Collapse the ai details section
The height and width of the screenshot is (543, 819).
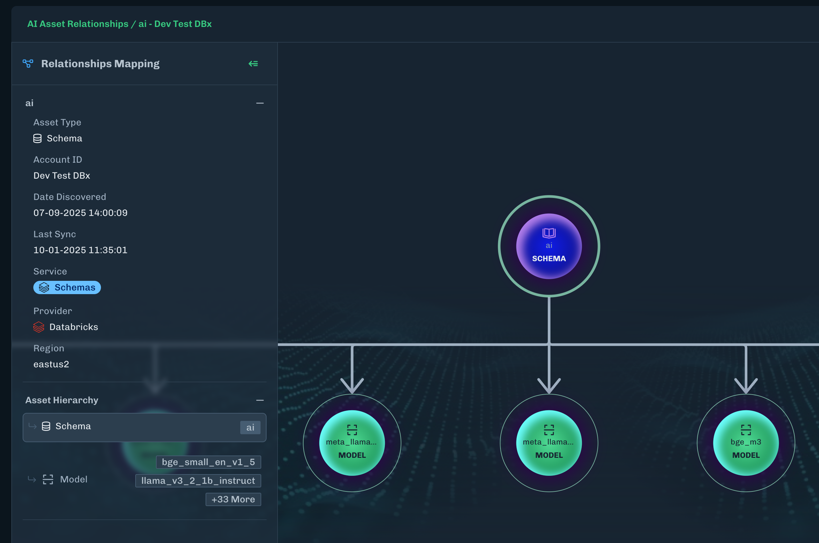coord(260,103)
